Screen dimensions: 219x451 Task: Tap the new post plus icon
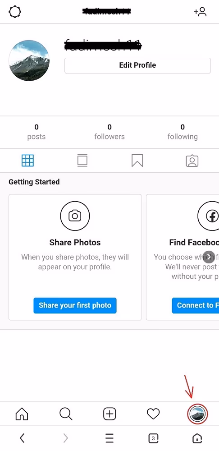pos(109,414)
